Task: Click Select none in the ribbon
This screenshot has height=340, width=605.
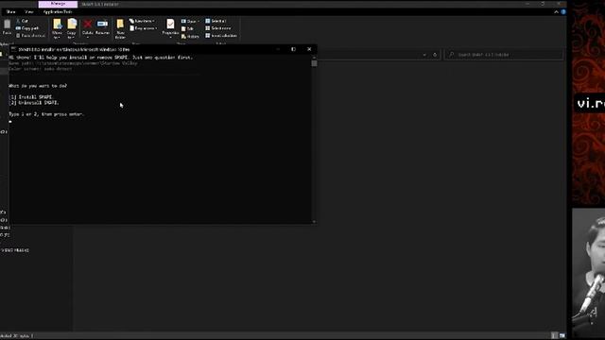Action: [x=218, y=28]
